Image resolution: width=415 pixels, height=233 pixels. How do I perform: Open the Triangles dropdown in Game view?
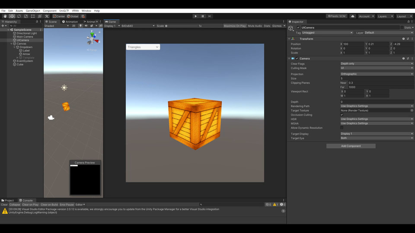coord(143,47)
